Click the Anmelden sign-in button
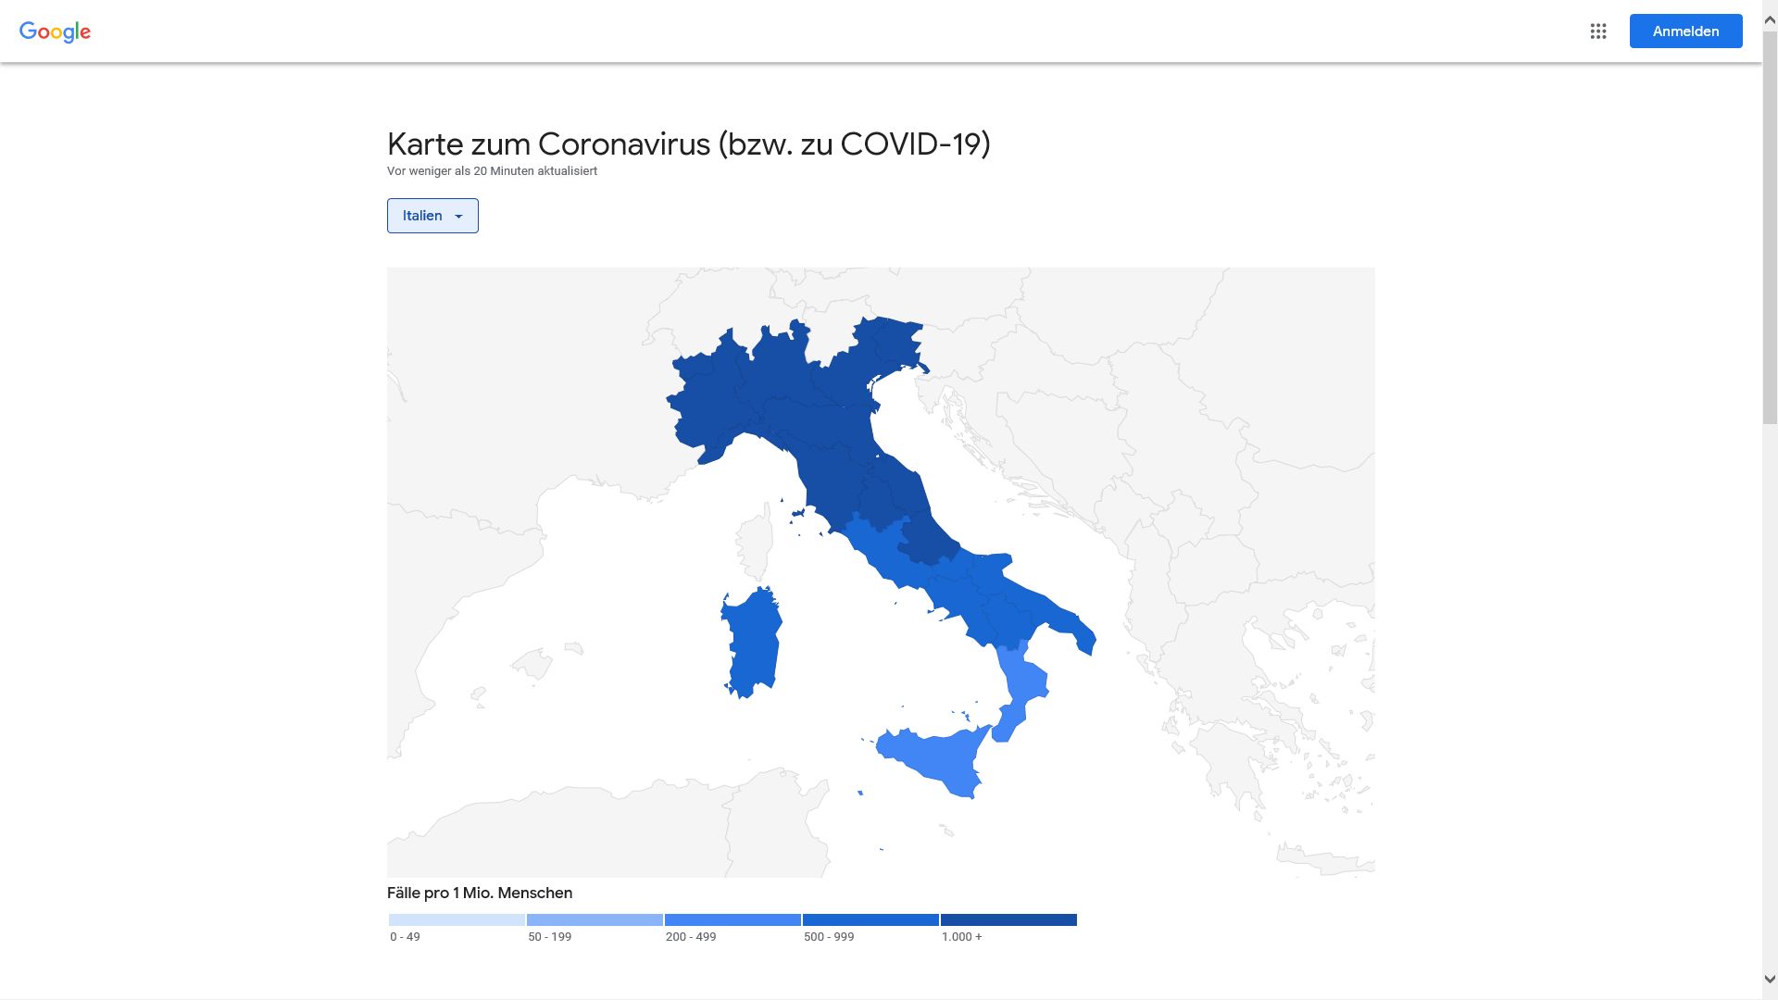The image size is (1778, 1000). [1685, 31]
